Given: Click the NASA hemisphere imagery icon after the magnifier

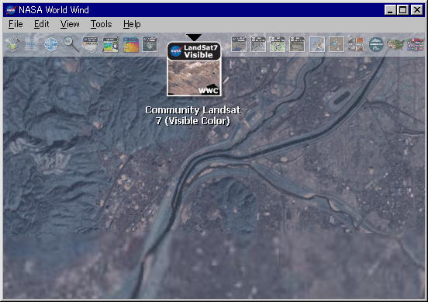Looking at the screenshot, I should (91, 44).
